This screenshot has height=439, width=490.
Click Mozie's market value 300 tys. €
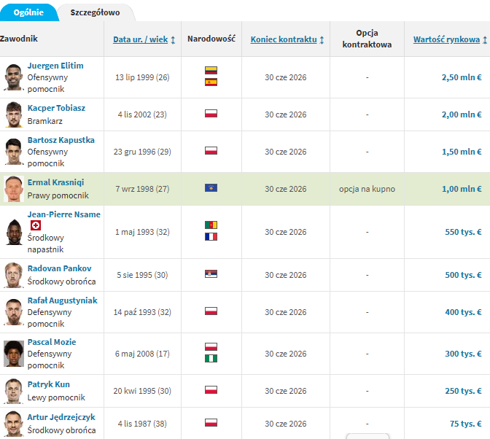(463, 354)
